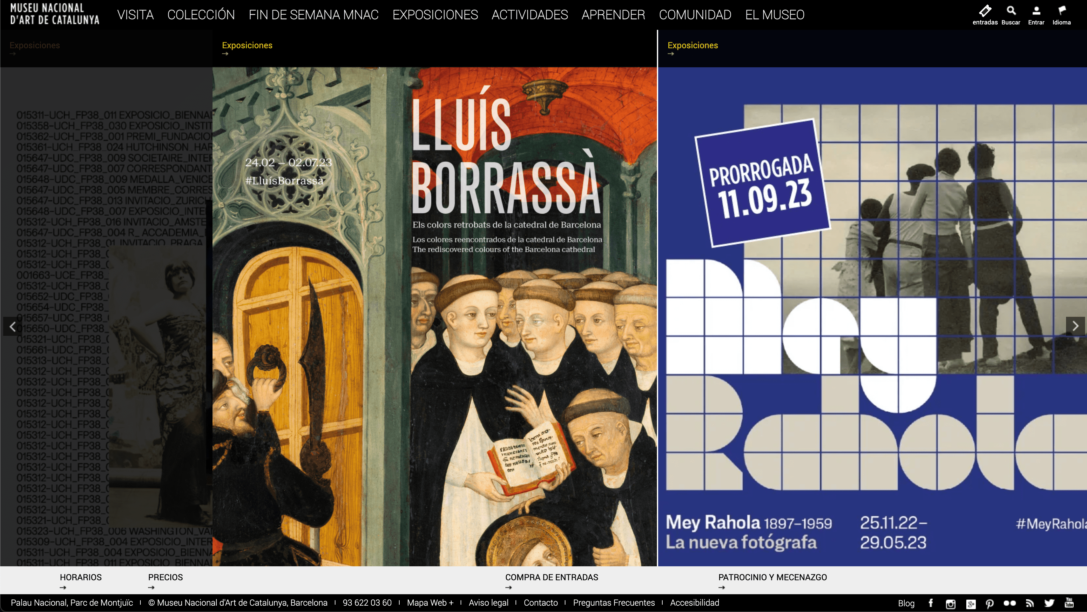The width and height of the screenshot is (1087, 612).
Task: Open the Pinterest icon
Action: [989, 603]
